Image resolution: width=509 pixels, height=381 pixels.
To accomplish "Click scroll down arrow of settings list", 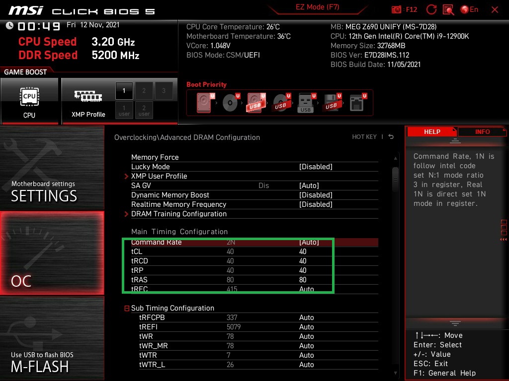I will (x=395, y=373).
